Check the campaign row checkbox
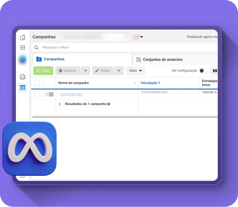Image resolution: width=238 pixels, height=207 pixels. click(37, 94)
